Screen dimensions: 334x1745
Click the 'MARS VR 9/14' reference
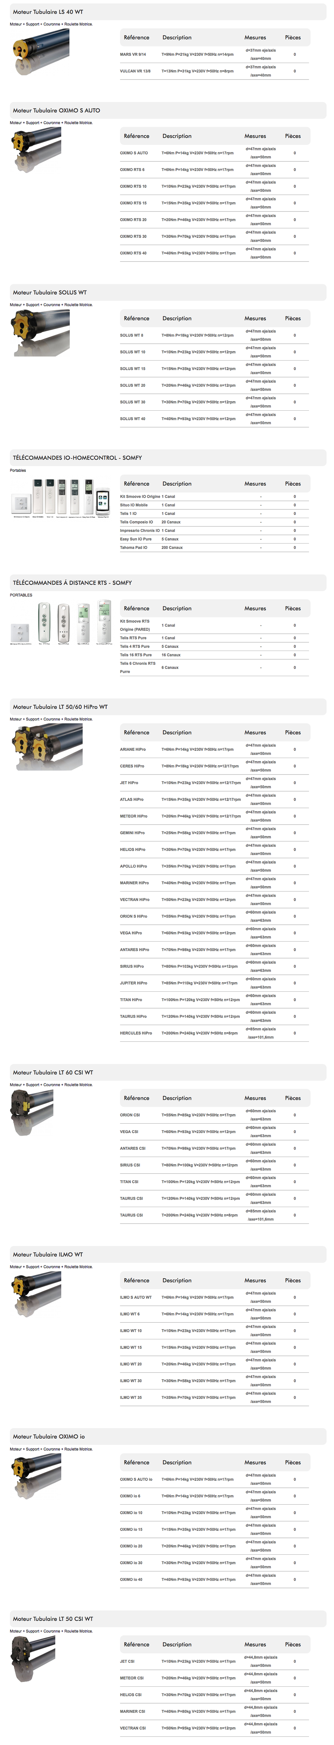tap(134, 54)
